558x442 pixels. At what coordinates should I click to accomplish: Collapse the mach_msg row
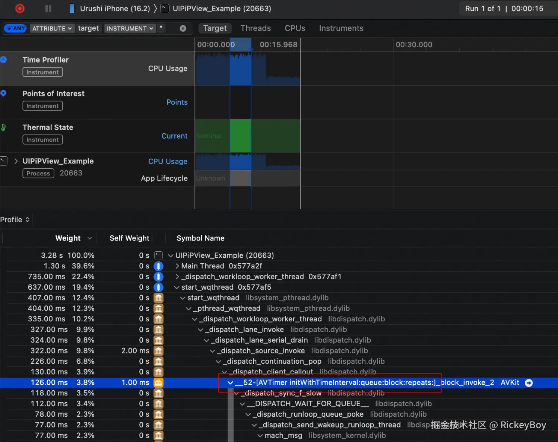[260, 435]
